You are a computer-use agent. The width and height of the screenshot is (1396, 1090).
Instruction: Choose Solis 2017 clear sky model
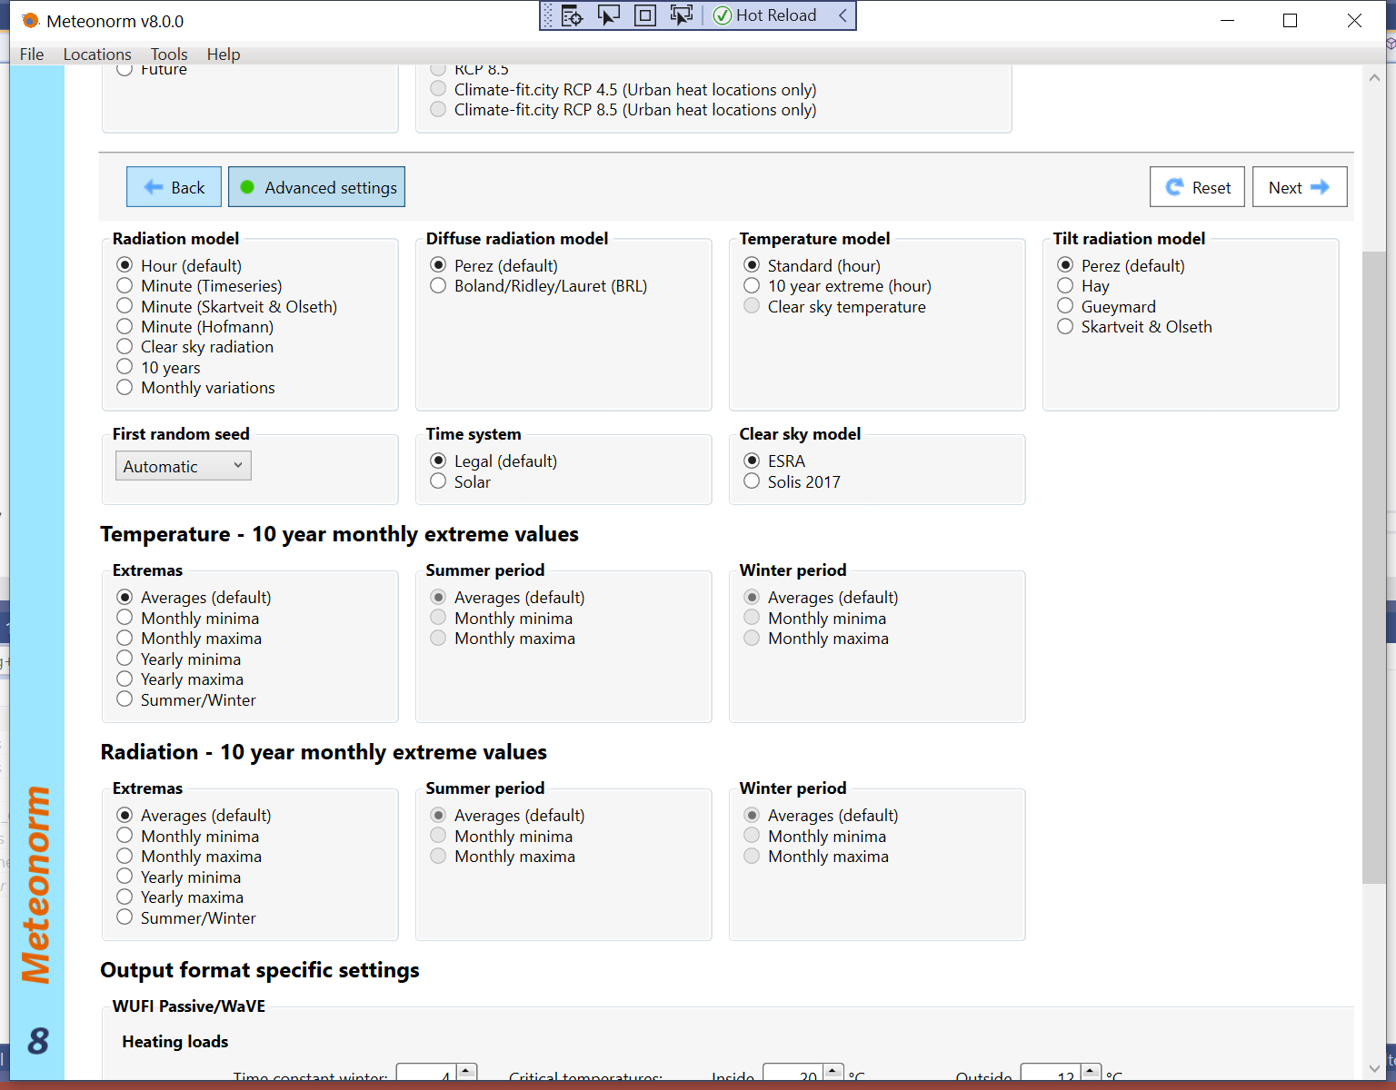[x=753, y=481]
